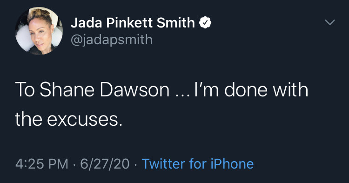The image size is (349, 183).
Task: Click the word Dawson in the tweet
Action: [134, 90]
